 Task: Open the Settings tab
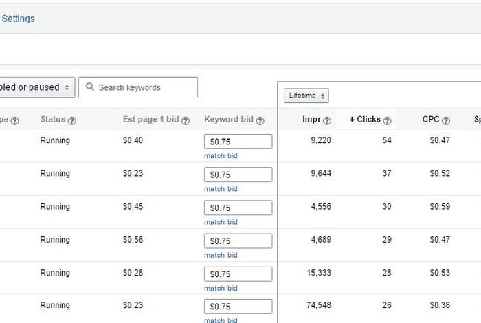18,19
